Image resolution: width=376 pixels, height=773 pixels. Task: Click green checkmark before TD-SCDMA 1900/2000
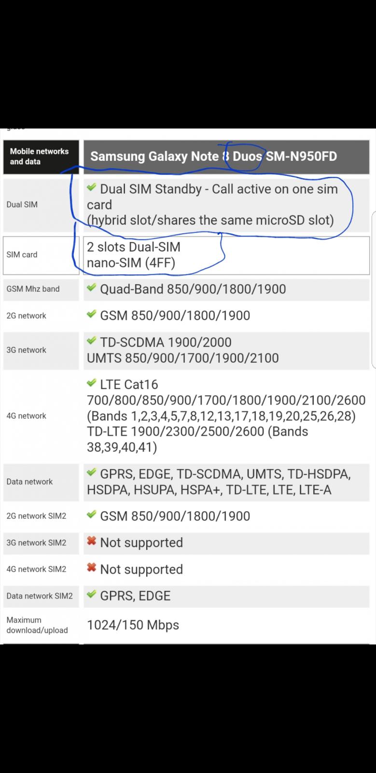pos(92,341)
